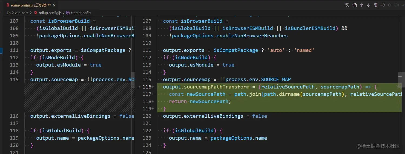Click SOURCE_MAP on the right pane's line 115

(276, 80)
